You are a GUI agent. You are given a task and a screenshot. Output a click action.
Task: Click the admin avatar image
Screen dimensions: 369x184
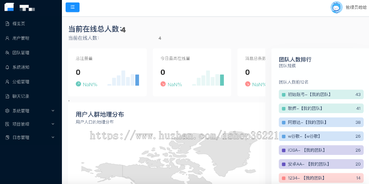point(337,7)
